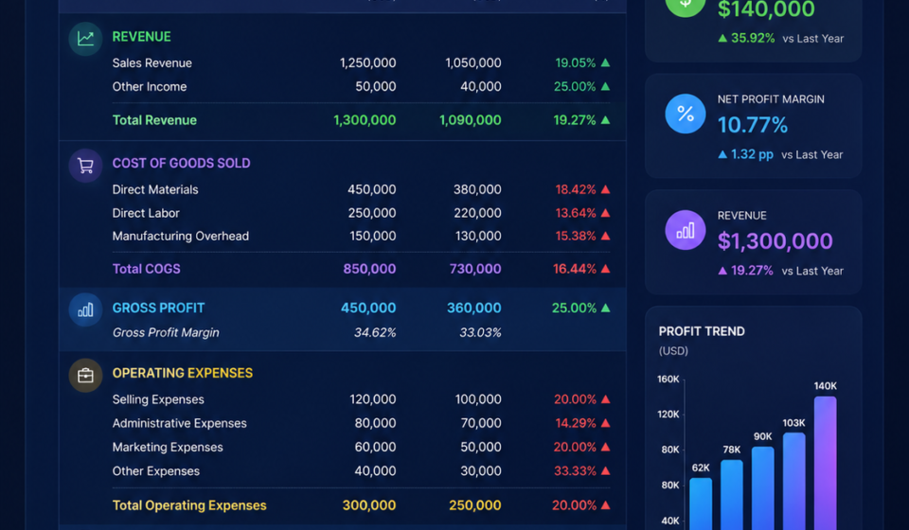The image size is (909, 530).
Task: Click the 730,000 prior-year COGS value
Action: 475,269
